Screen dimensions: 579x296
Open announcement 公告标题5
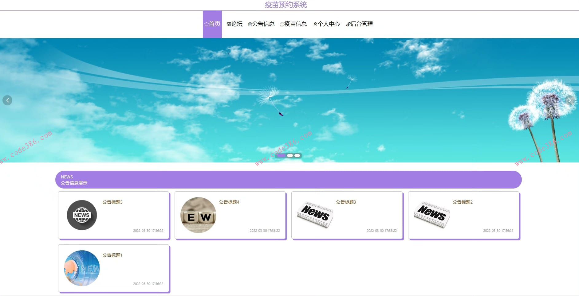coord(112,202)
